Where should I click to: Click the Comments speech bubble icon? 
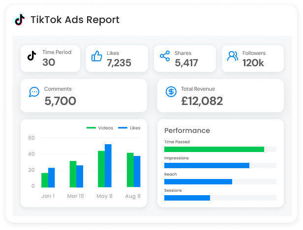(x=34, y=92)
